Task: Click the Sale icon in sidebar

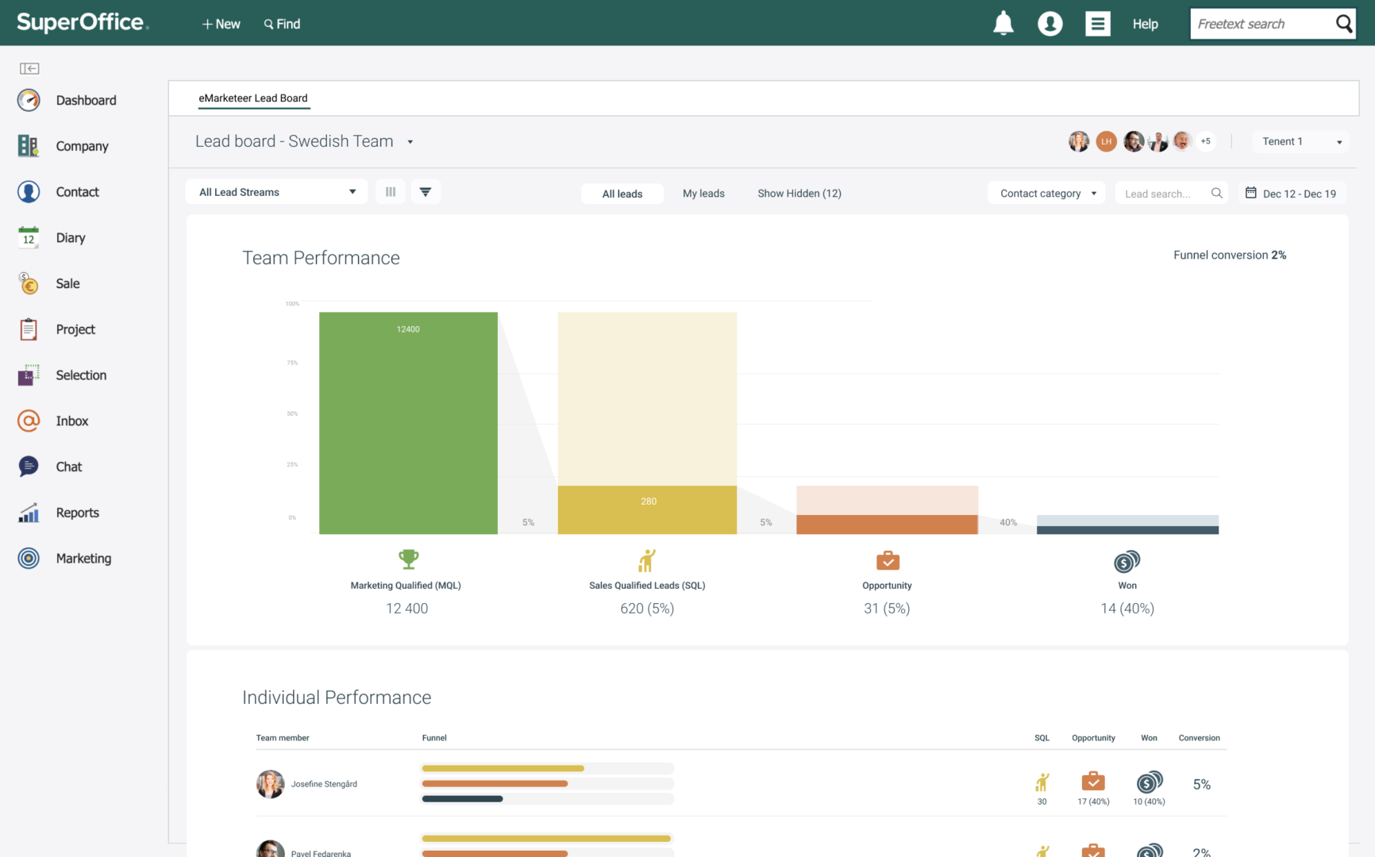Action: (29, 283)
